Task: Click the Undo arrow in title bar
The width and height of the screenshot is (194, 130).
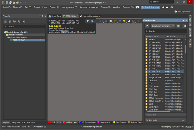Action: (x=21, y=2)
